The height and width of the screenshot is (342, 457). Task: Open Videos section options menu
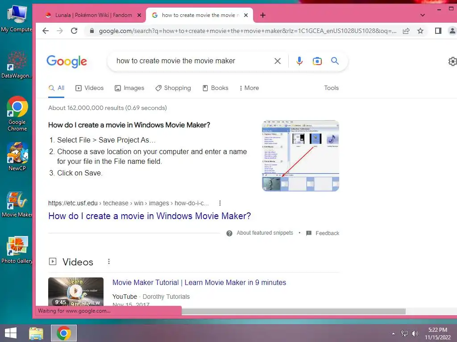coord(109,261)
